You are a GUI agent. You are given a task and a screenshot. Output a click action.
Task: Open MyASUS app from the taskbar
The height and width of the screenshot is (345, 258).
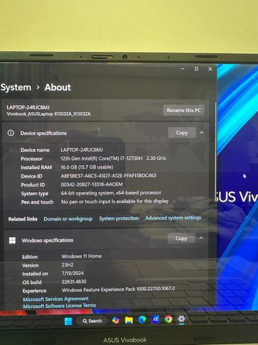[x=155, y=319]
